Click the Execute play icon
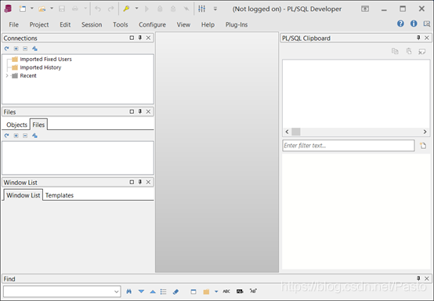Image resolution: width=434 pixels, height=301 pixels. tap(146, 9)
